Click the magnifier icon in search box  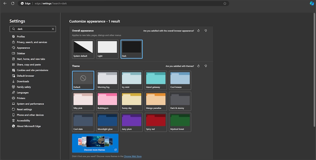[14, 29]
